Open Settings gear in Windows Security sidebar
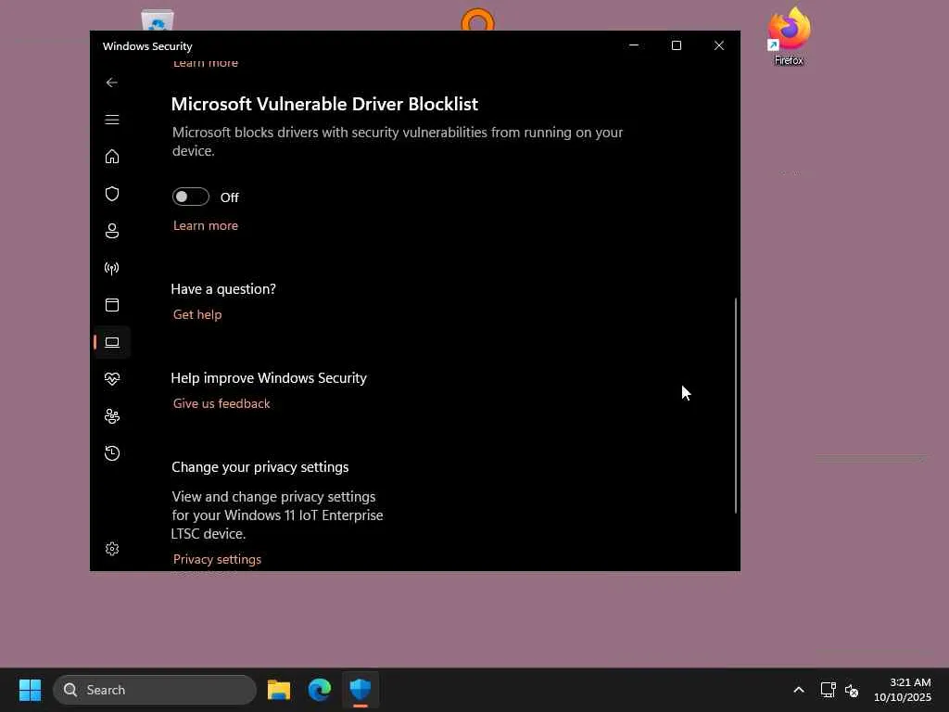This screenshot has height=712, width=949. pos(112,549)
